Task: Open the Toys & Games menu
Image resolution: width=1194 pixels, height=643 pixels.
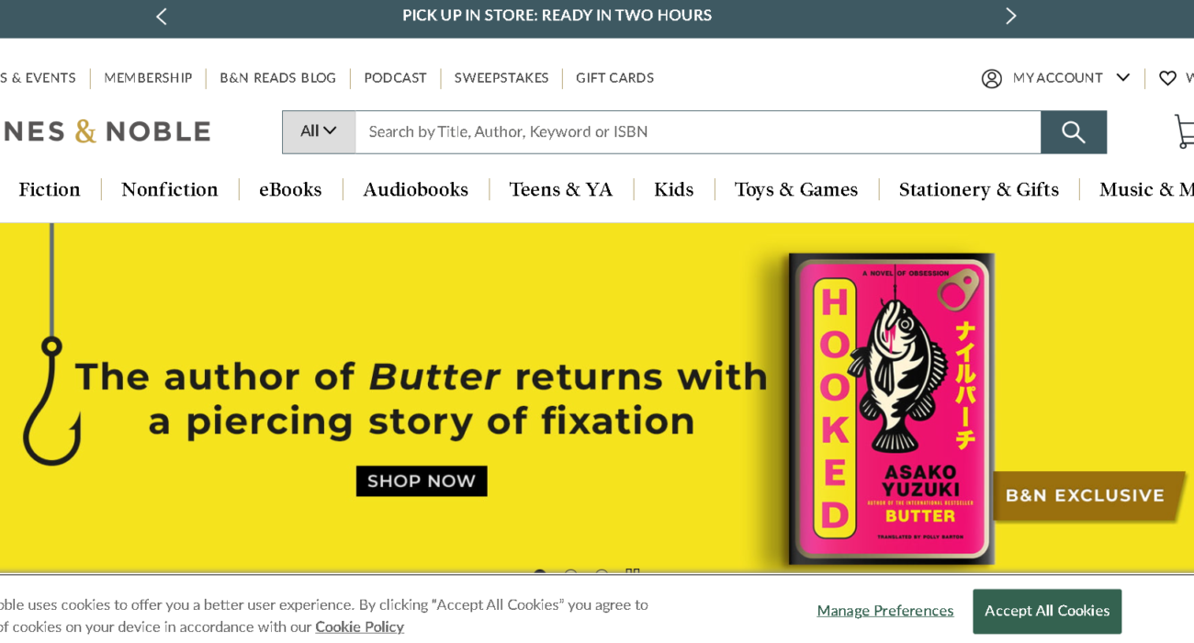Action: (x=795, y=189)
